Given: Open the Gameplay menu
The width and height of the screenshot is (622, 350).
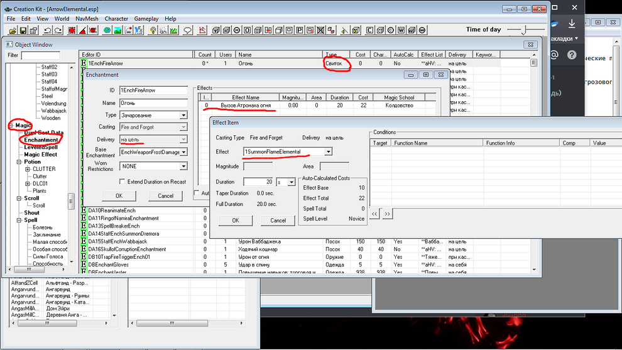Looking at the screenshot, I should (x=146, y=19).
